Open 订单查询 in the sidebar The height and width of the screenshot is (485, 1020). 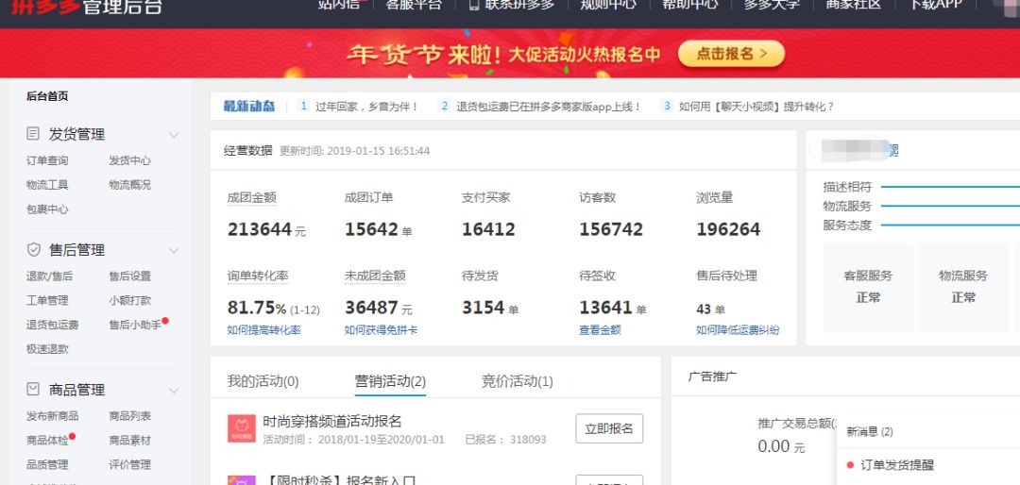click(x=47, y=160)
